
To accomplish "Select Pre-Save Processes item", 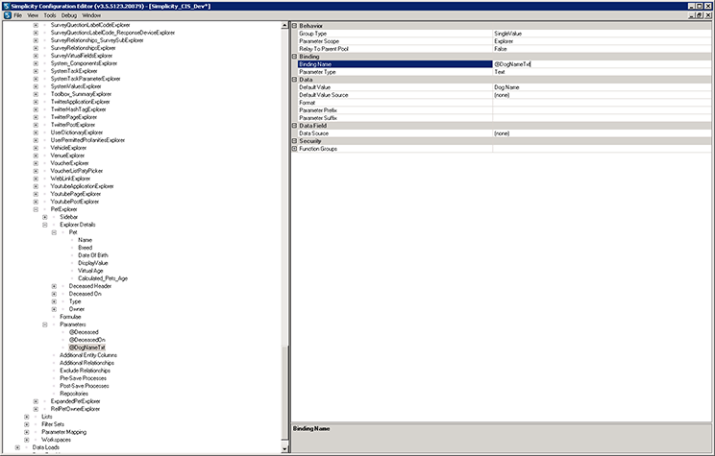I will 83,378.
